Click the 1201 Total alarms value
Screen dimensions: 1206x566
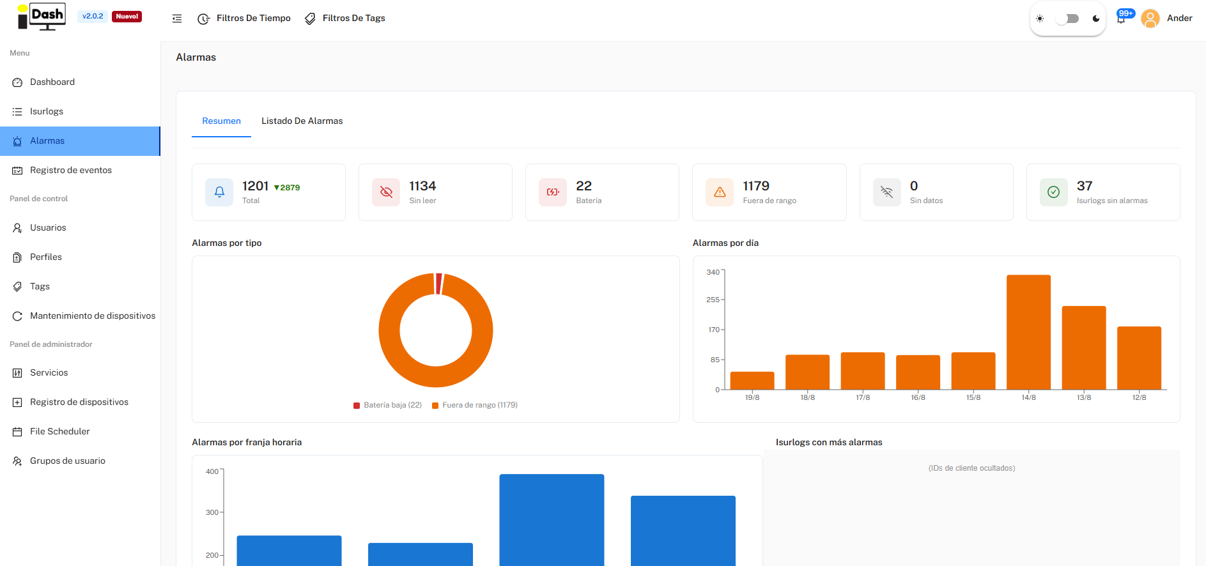click(255, 186)
